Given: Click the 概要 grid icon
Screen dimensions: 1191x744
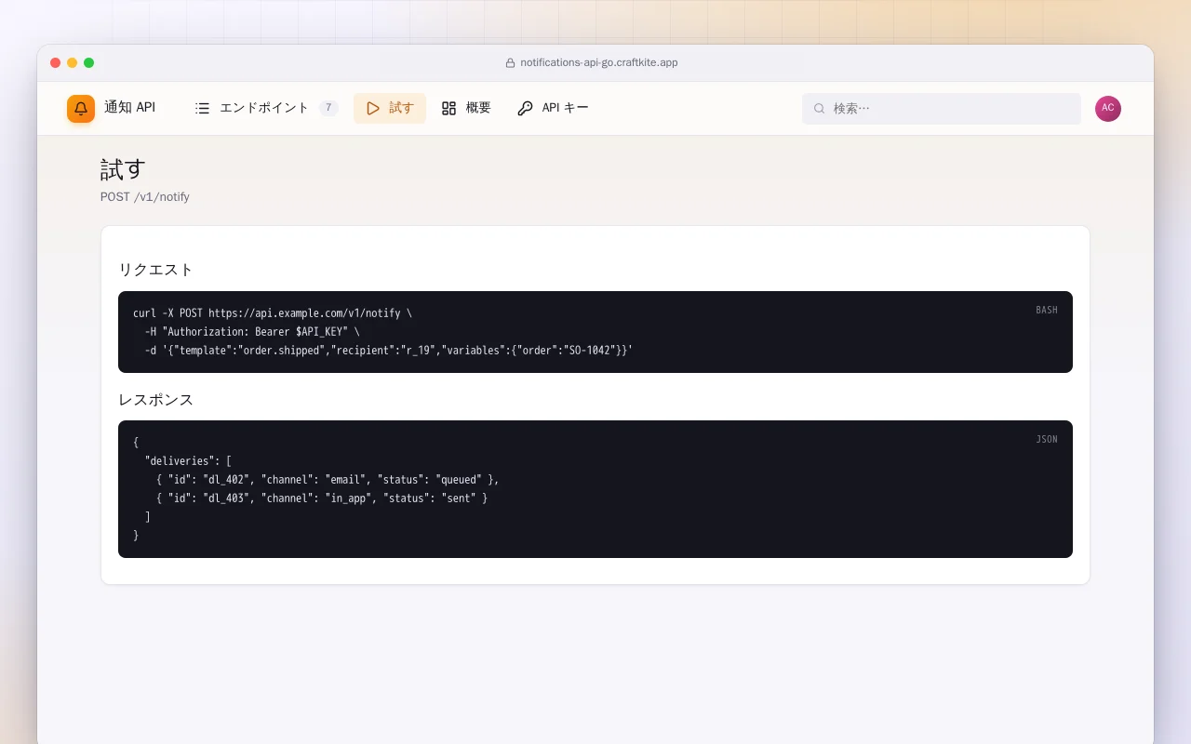Looking at the screenshot, I should tap(449, 108).
